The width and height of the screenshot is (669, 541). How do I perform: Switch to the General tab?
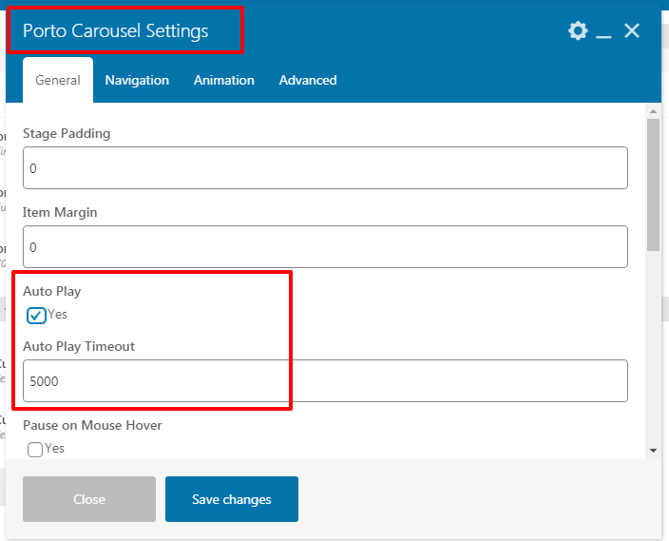pyautogui.click(x=58, y=81)
